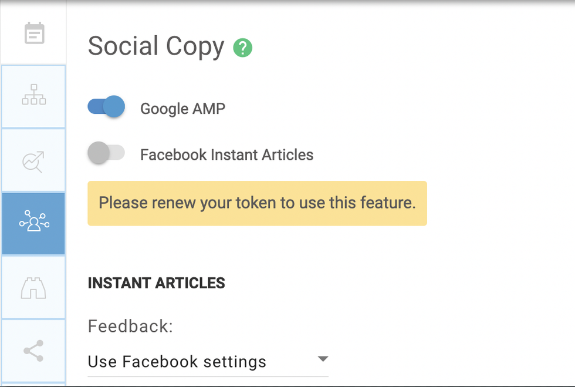575x387 pixels.
Task: Enable the Facebook Instant Articles toggle
Action: click(x=106, y=153)
